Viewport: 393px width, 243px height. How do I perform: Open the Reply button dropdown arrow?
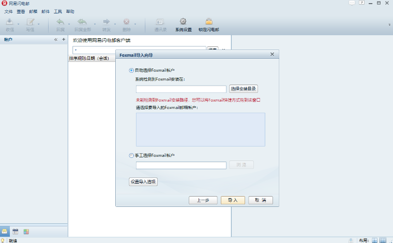pyautogui.click(x=69, y=24)
